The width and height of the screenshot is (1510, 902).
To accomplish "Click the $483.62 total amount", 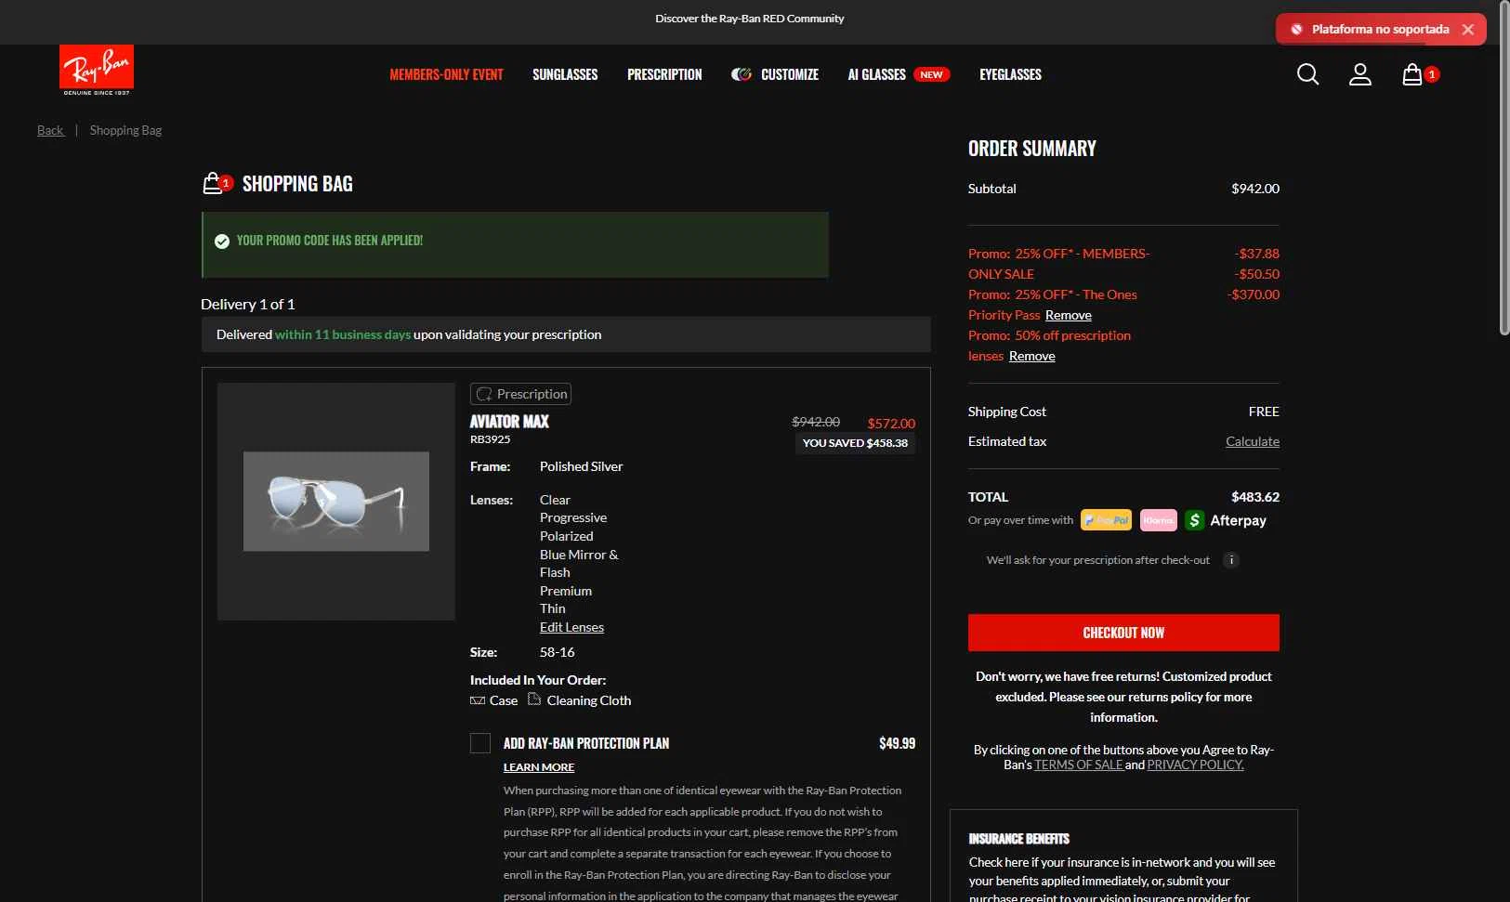I will [x=1255, y=497].
